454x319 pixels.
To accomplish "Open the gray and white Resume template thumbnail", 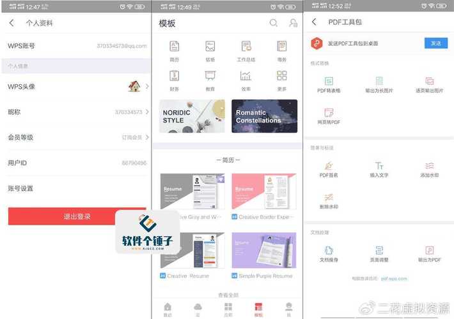I will (192, 191).
